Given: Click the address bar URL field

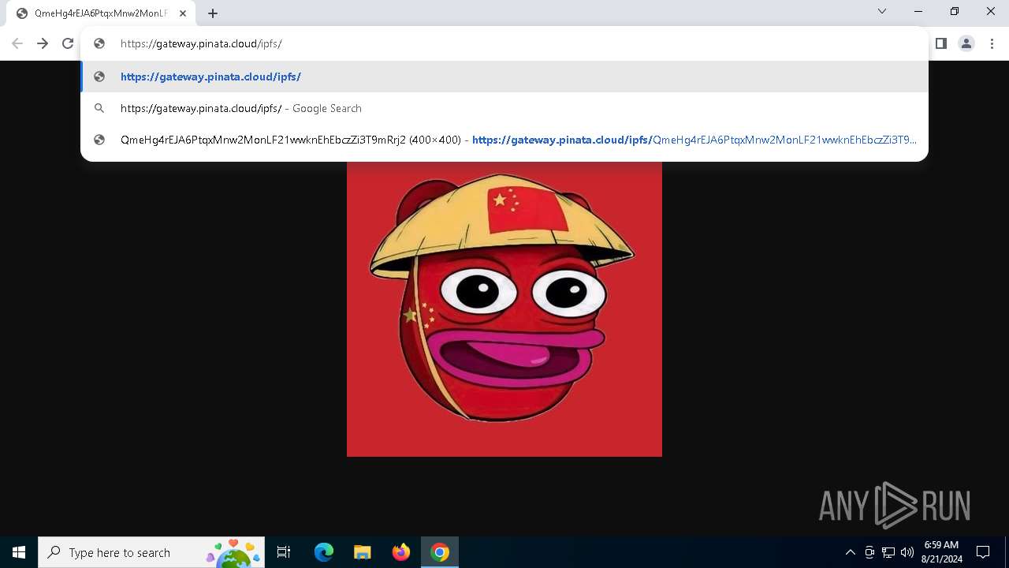Looking at the screenshot, I should point(504,43).
